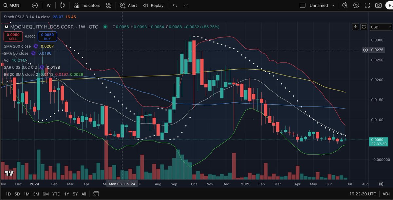Image resolution: width=393 pixels, height=200 pixels.
Task: Click the SELL 0.0050 button
Action: click(x=13, y=36)
